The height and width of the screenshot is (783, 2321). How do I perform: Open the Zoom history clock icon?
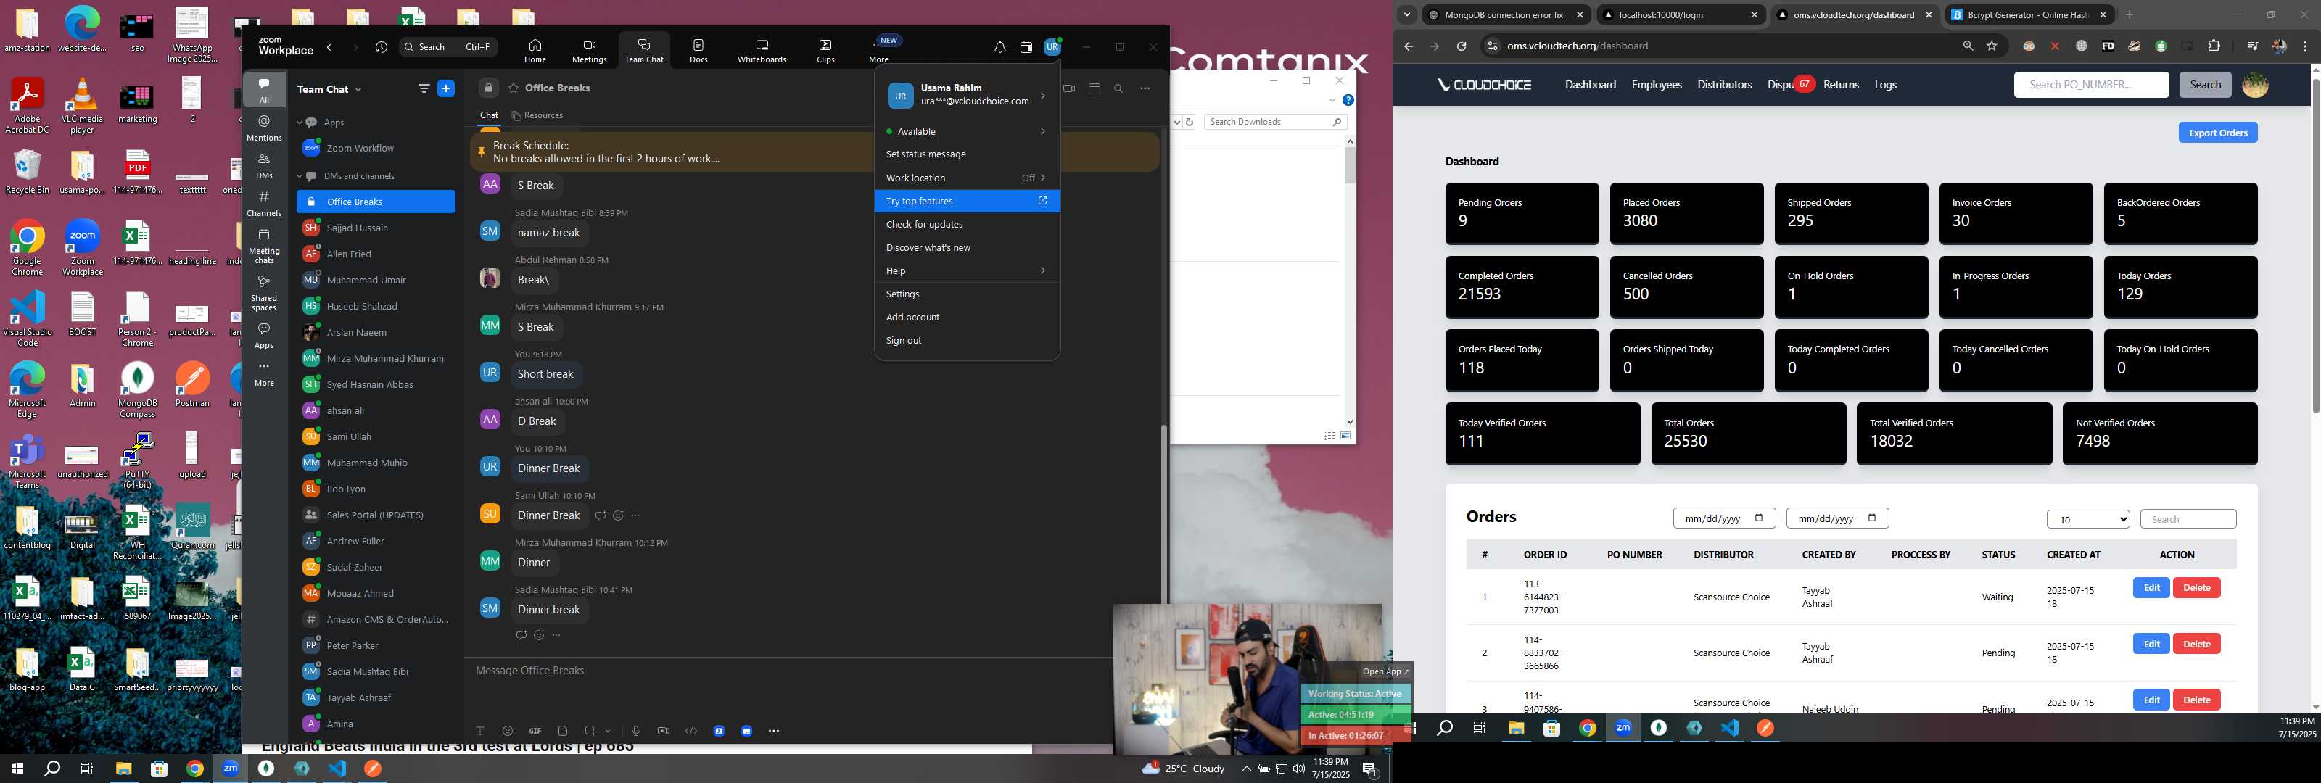pos(381,47)
